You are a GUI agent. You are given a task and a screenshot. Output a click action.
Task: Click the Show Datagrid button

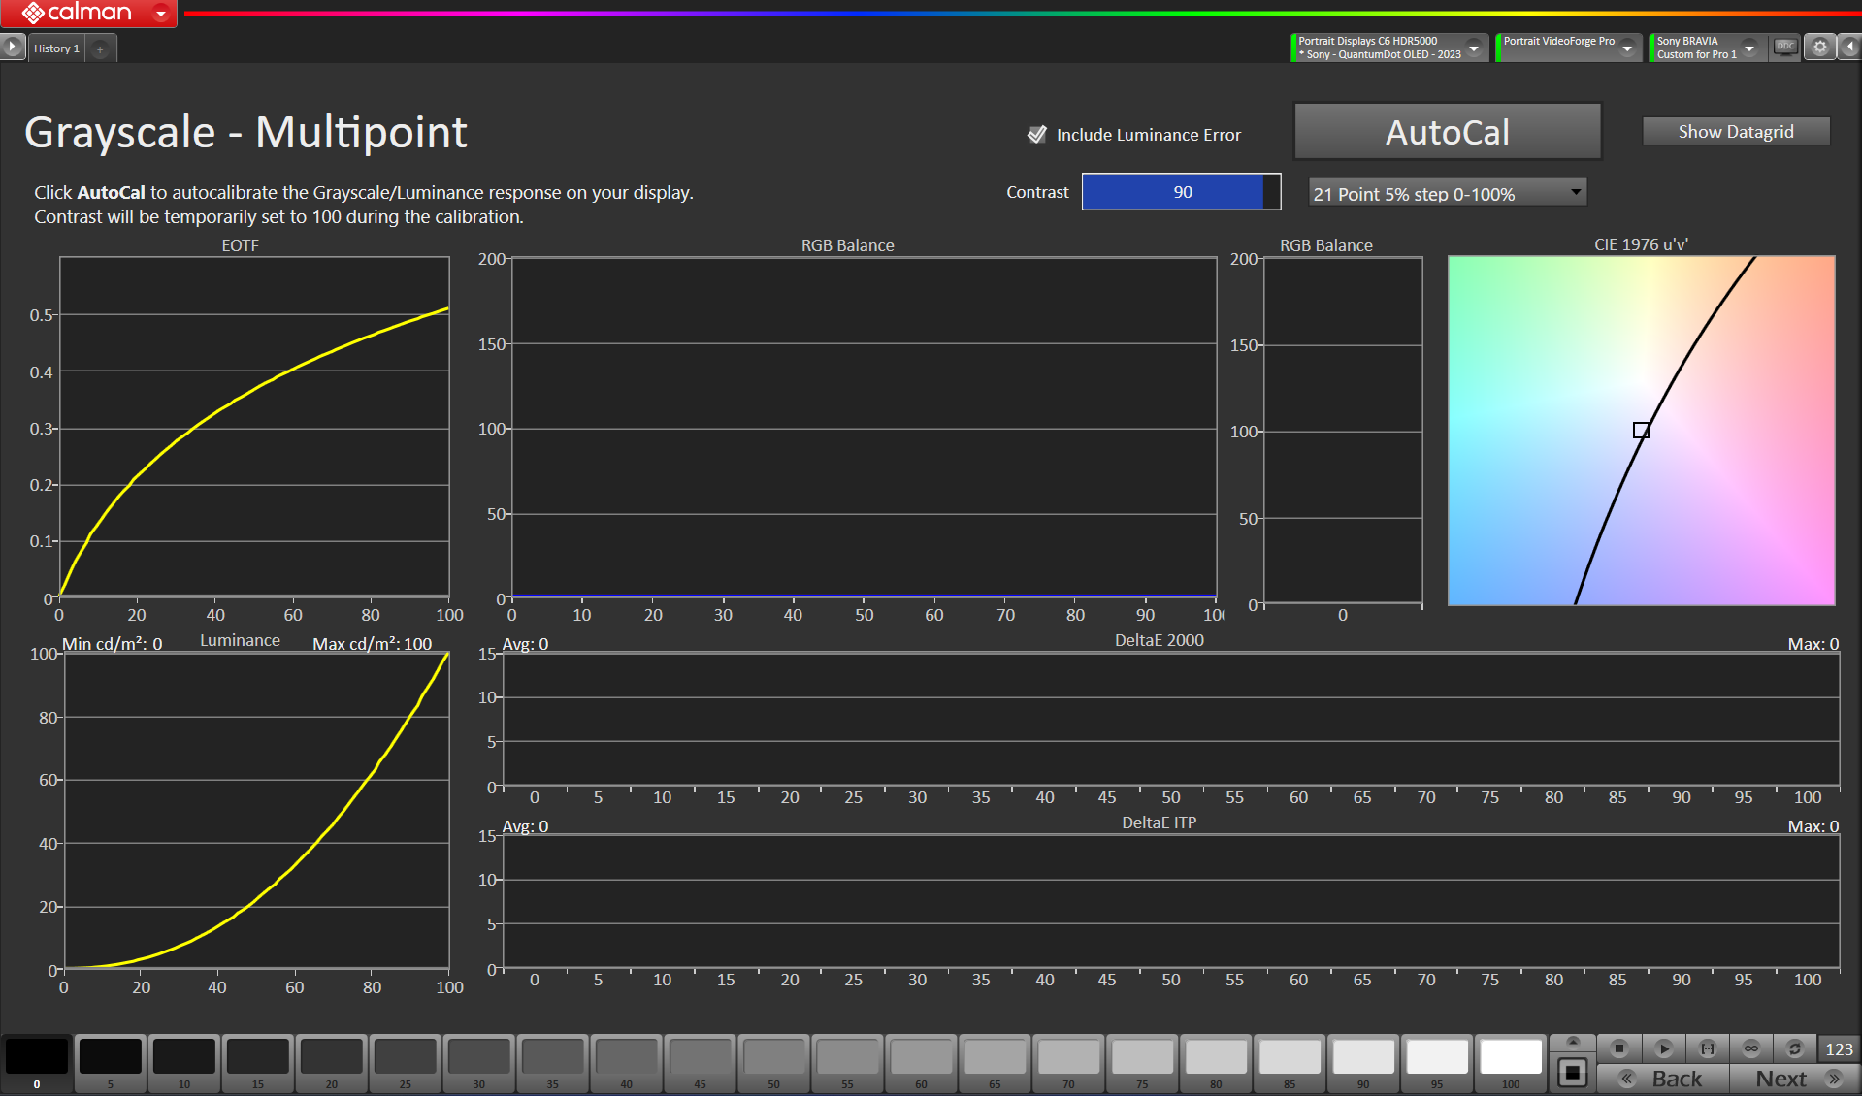1735,132
